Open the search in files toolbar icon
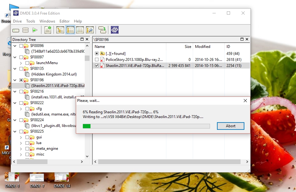This screenshot has width=296, height=192. [x=90, y=30]
